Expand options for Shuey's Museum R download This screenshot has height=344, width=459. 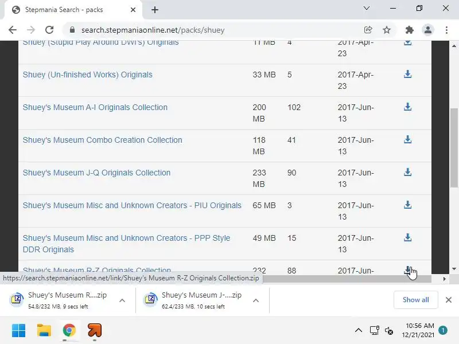pos(122,300)
